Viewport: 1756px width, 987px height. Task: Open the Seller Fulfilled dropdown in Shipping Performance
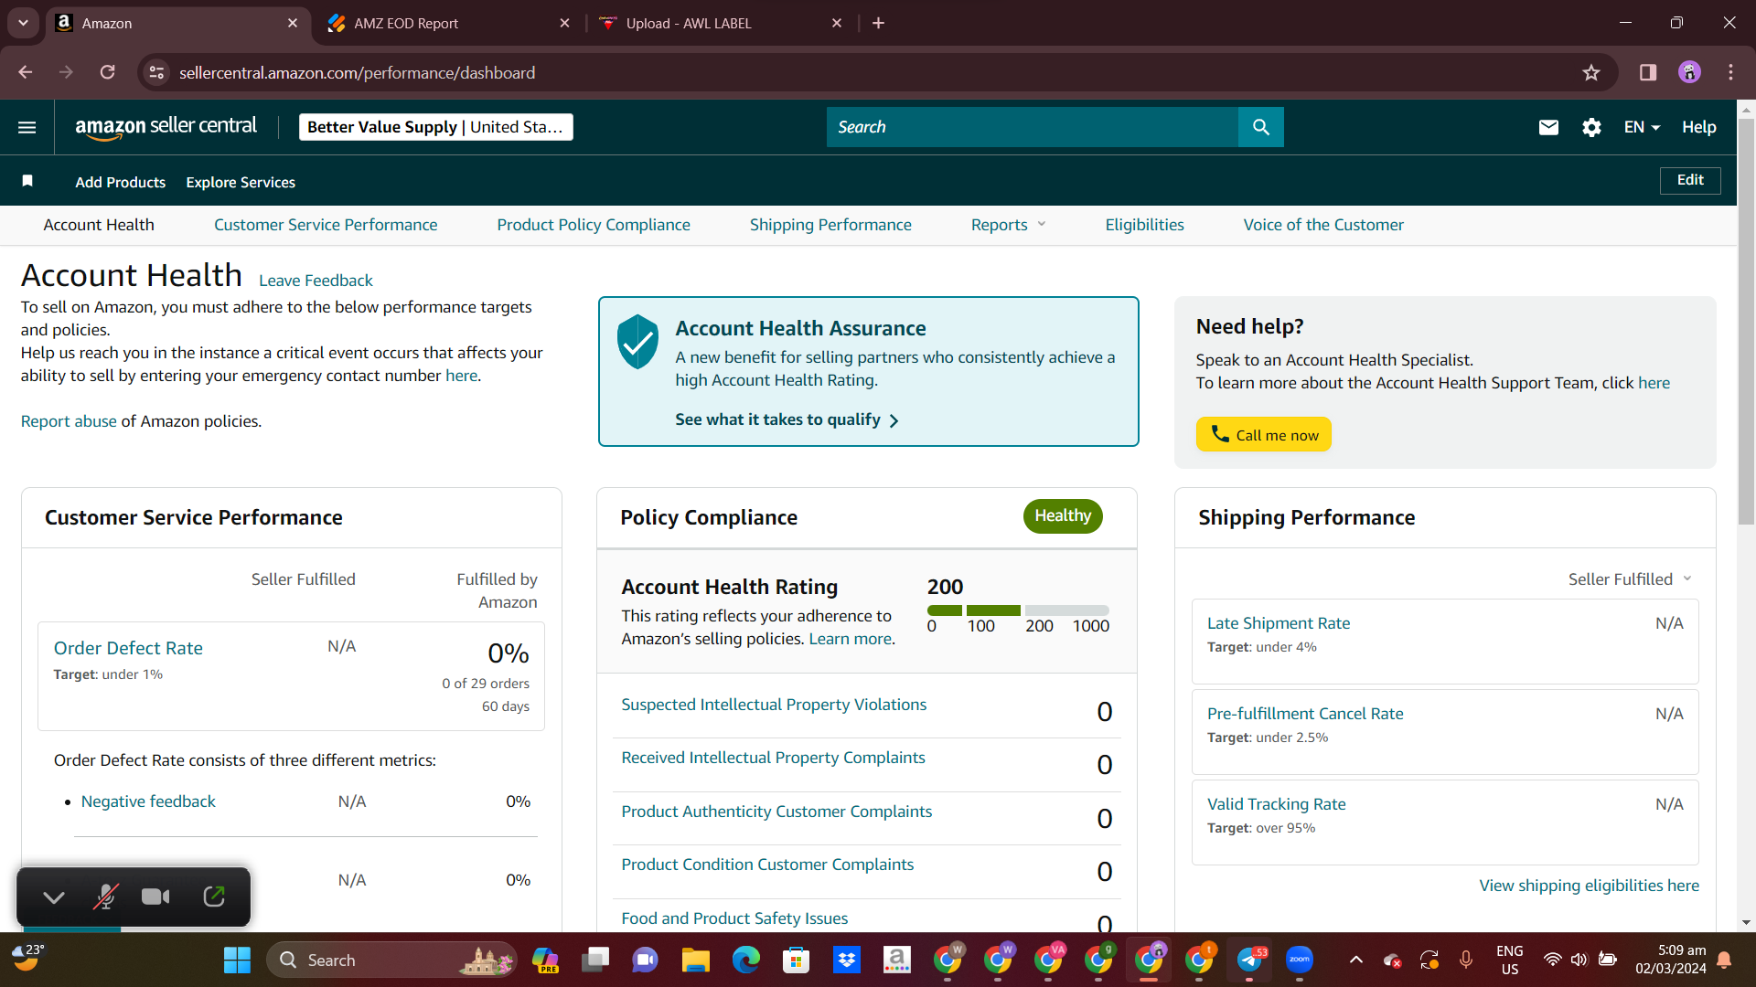(1631, 579)
